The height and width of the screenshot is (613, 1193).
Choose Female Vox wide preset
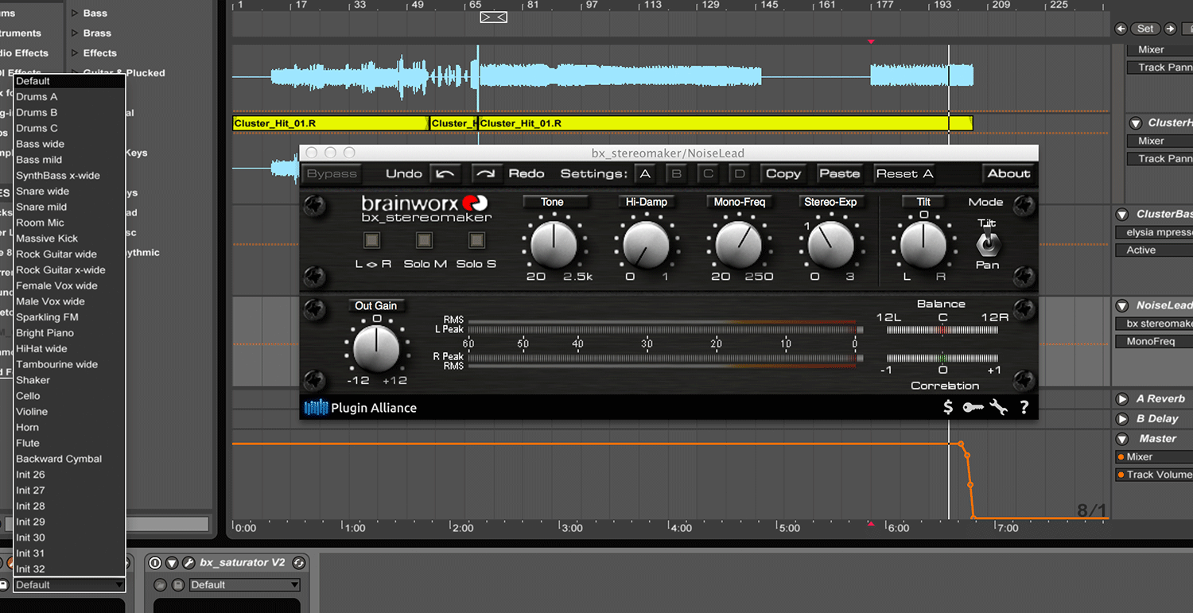(69, 285)
